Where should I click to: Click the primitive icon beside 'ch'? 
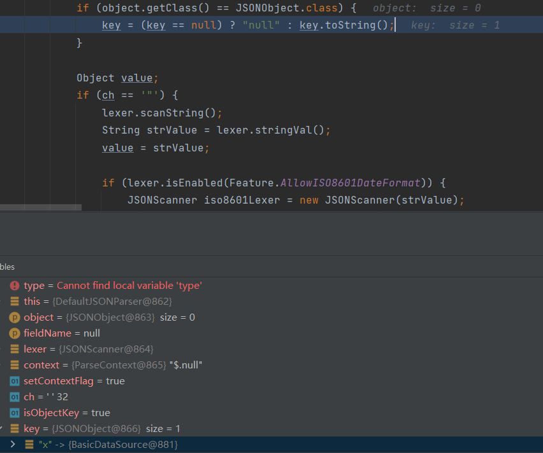point(15,397)
